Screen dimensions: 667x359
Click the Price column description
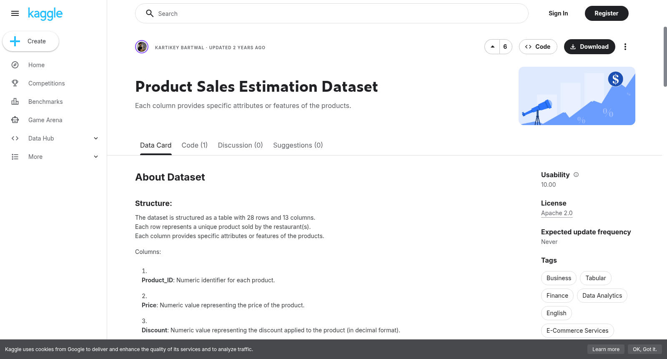[223, 305]
